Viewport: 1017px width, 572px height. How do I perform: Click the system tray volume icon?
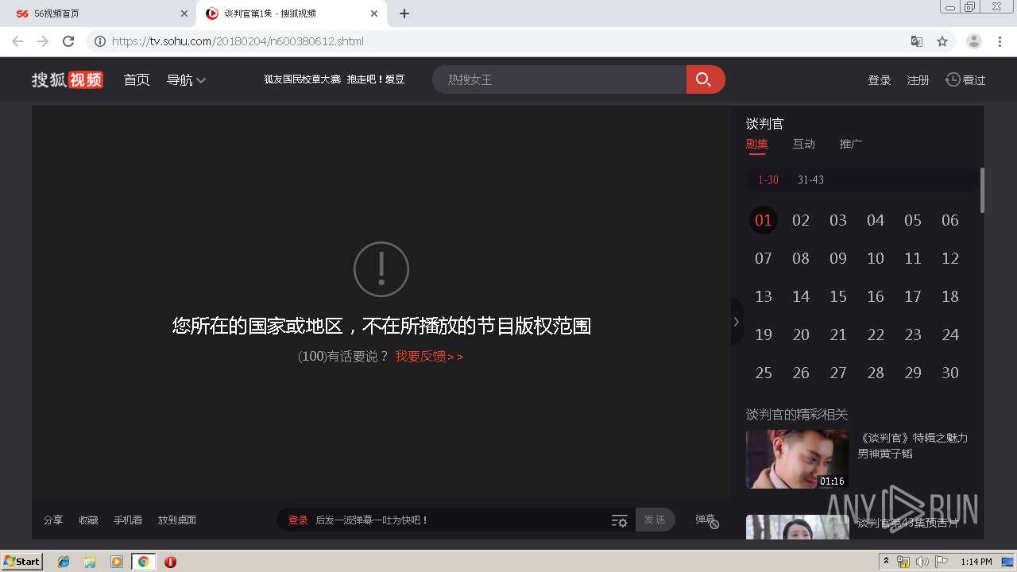tap(922, 562)
